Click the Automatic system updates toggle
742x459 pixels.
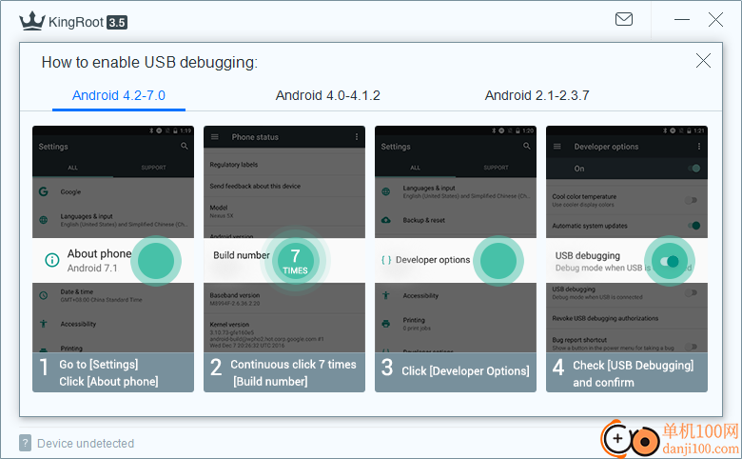point(693,226)
